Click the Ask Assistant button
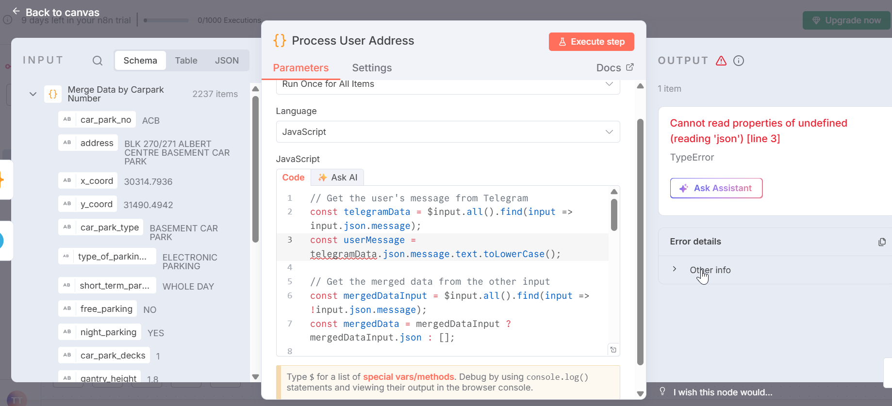The width and height of the screenshot is (892, 406). (716, 188)
